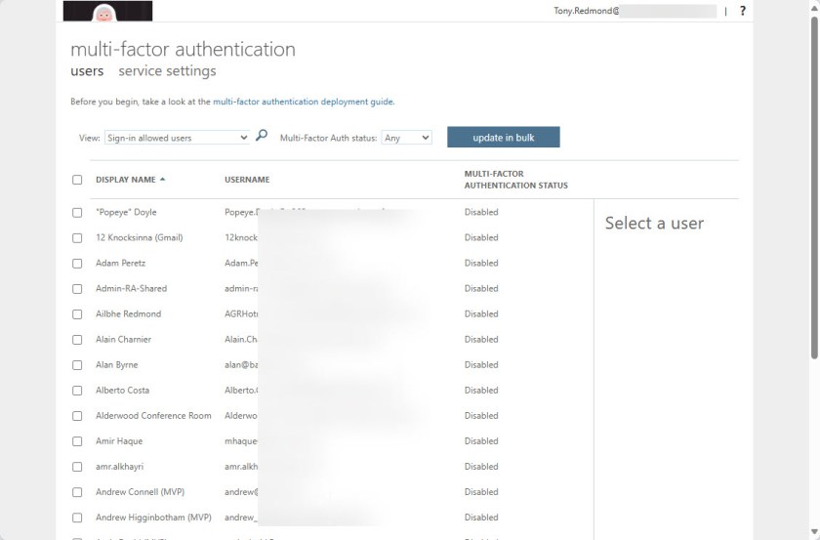Click the Disabled status for "Popeye" Doyle
This screenshot has width=820, height=540.
[481, 212]
